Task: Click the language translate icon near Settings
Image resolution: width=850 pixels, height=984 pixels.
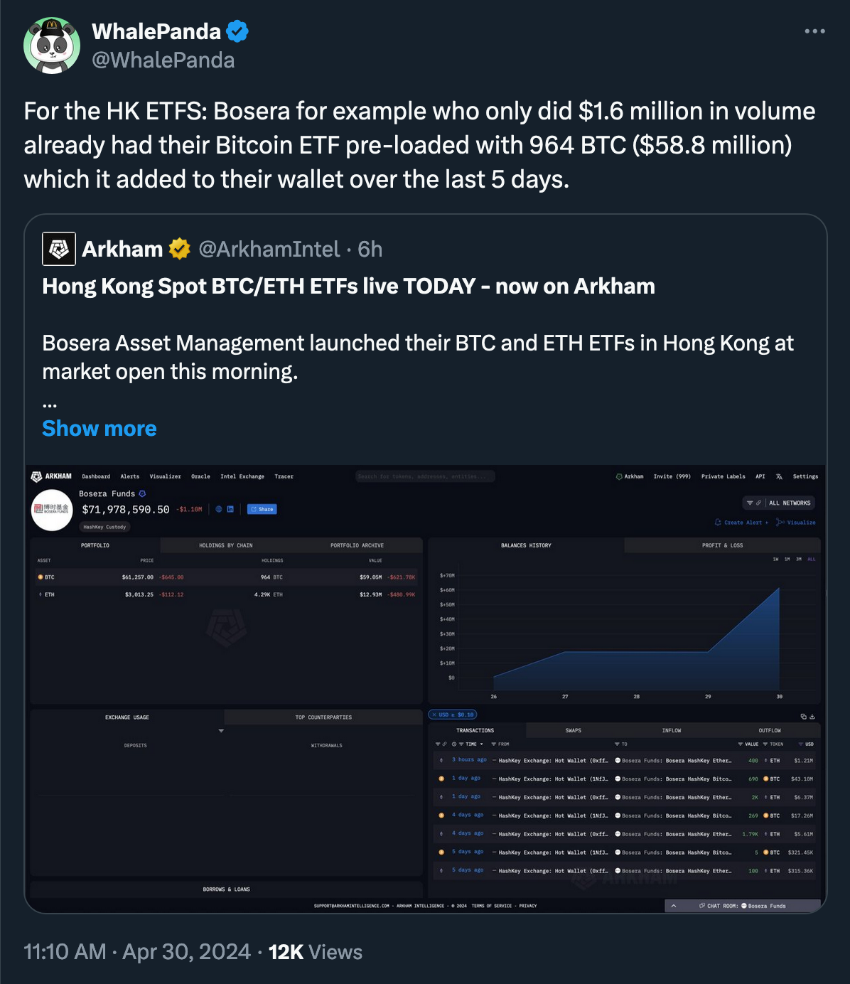Action: point(780,476)
